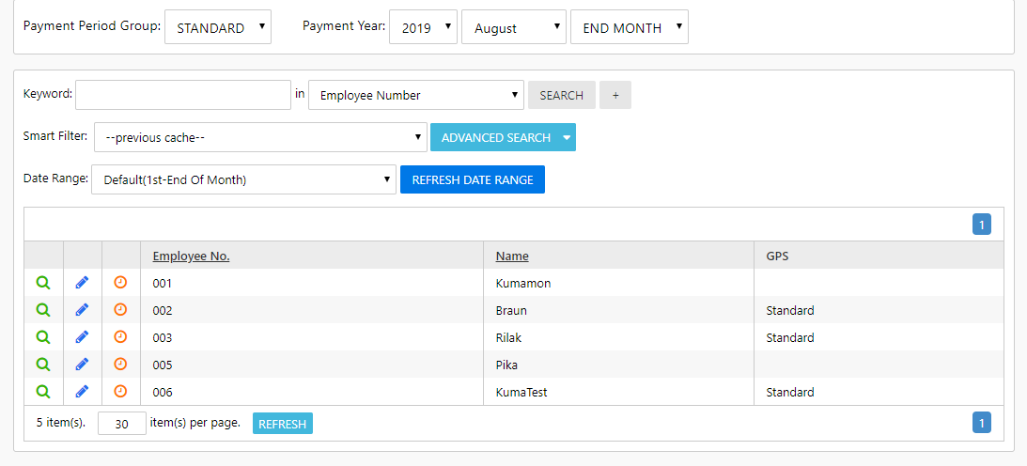Open magnifier view for employee 003 Rilak
Screen dimensions: 1027x466
(x=43, y=337)
